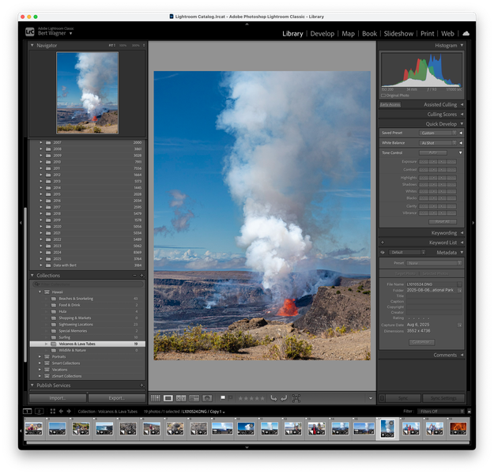Click filmstrip horizontal scrollbar
Viewport: 494px width, 474px height.
tap(247, 442)
